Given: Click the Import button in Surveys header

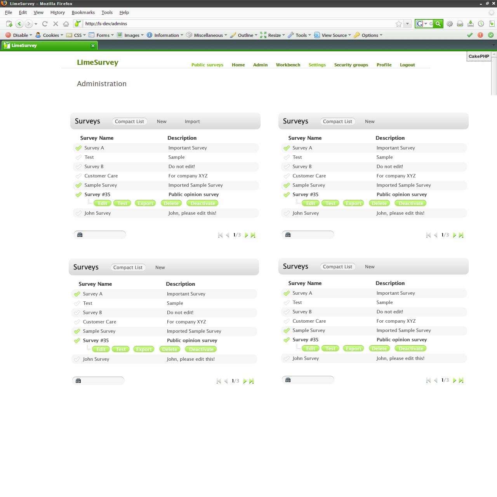Looking at the screenshot, I should point(192,122).
